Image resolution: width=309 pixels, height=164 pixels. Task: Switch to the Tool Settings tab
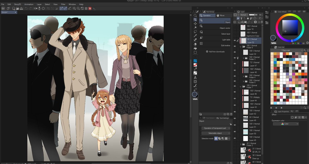(x=222, y=118)
